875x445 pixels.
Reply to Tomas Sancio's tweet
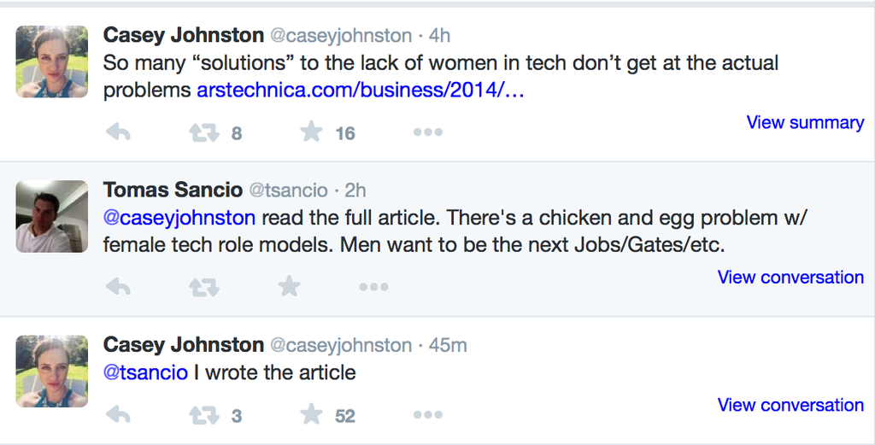(118, 287)
